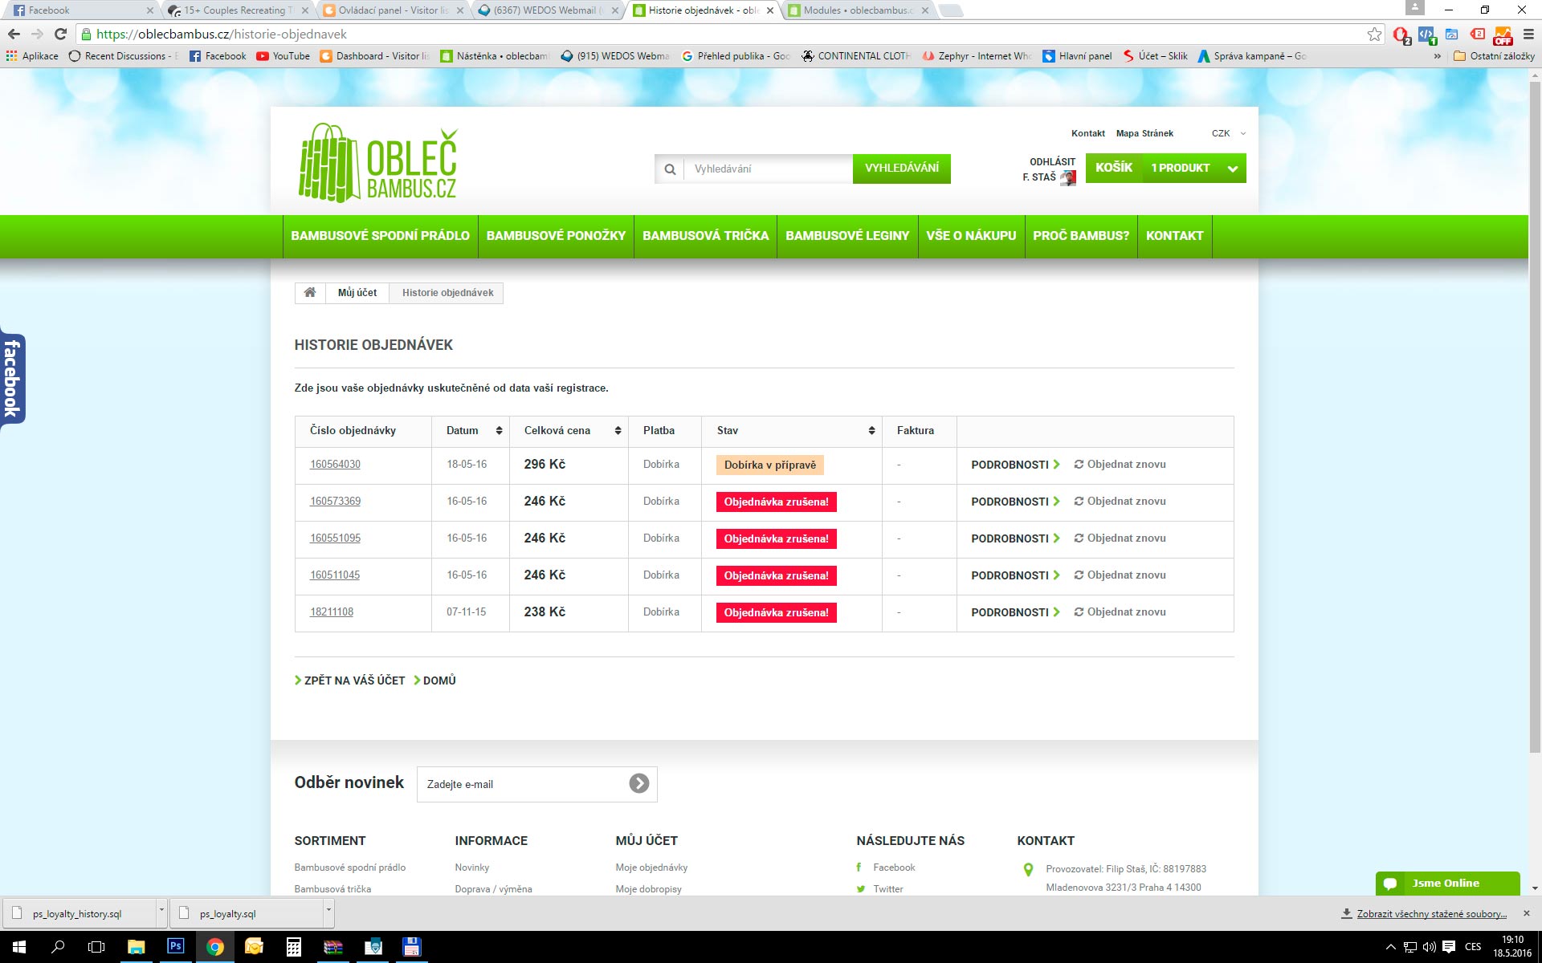Click the Vyhledávání search button
1542x963 pixels.
(901, 169)
